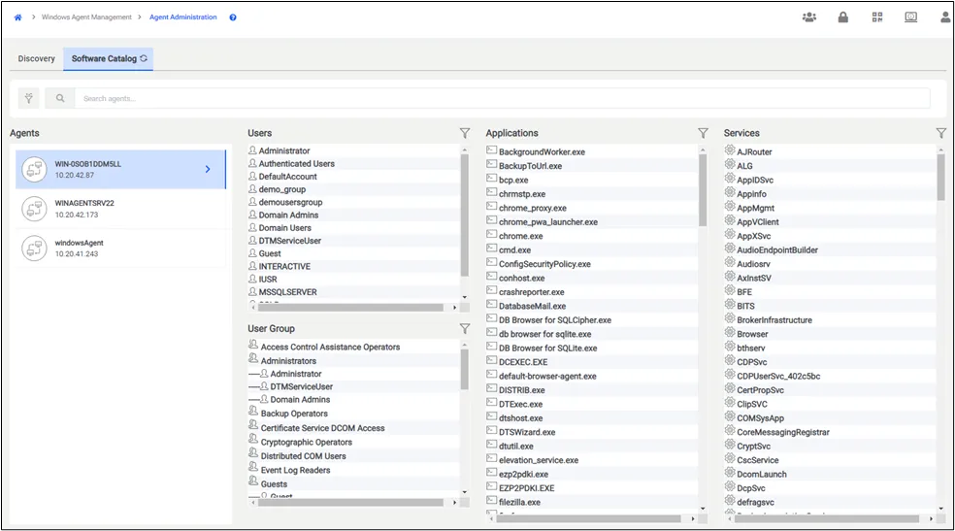Open the profile person icon
The image size is (955, 531).
click(x=945, y=17)
